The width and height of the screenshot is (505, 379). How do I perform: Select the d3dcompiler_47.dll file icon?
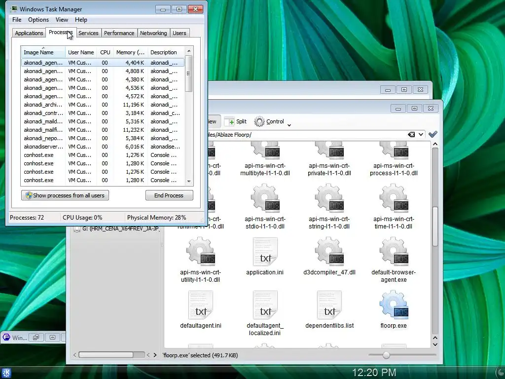pos(329,251)
